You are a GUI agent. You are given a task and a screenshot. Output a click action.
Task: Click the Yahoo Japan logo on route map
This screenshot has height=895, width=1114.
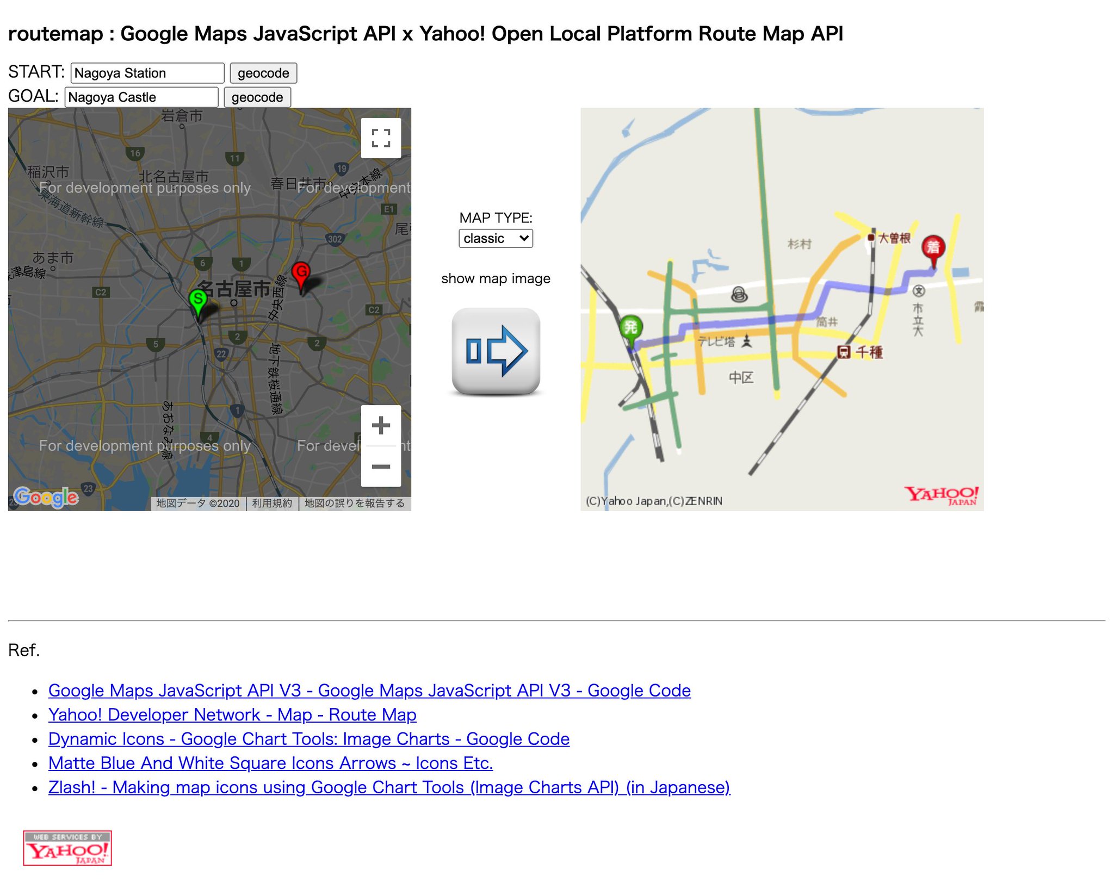(942, 495)
